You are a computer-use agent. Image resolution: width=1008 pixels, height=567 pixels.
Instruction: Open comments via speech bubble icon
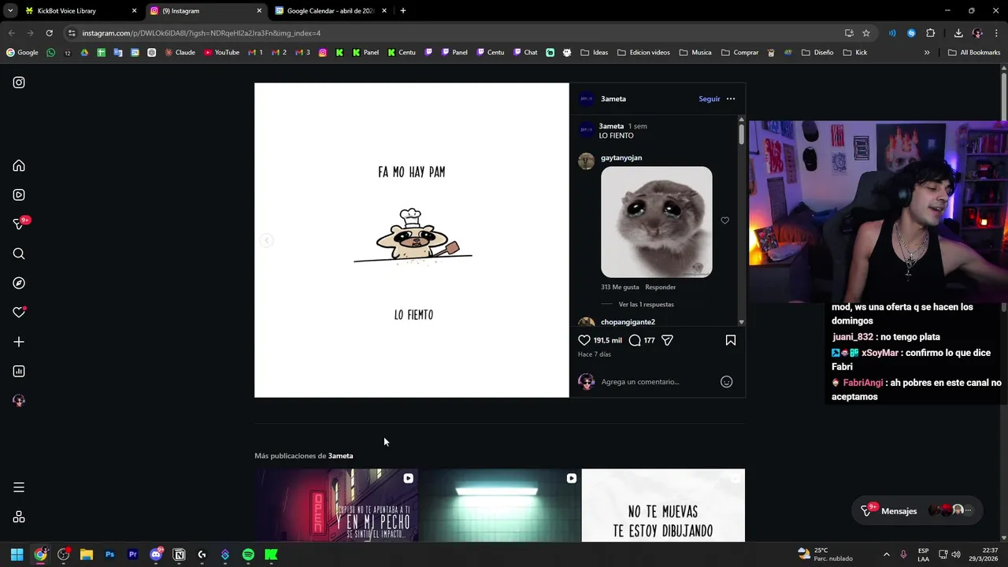[x=635, y=340]
